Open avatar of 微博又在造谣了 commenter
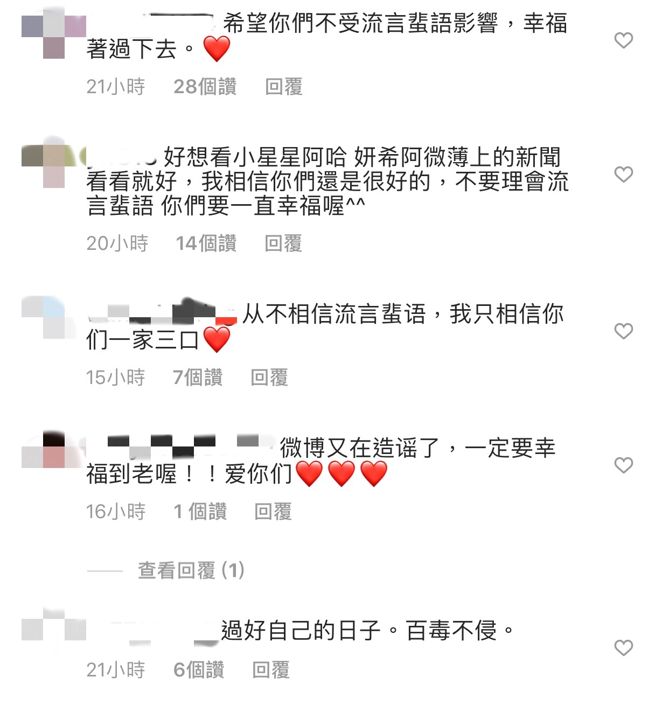Screen dimensions: 669x705 tap(54, 450)
